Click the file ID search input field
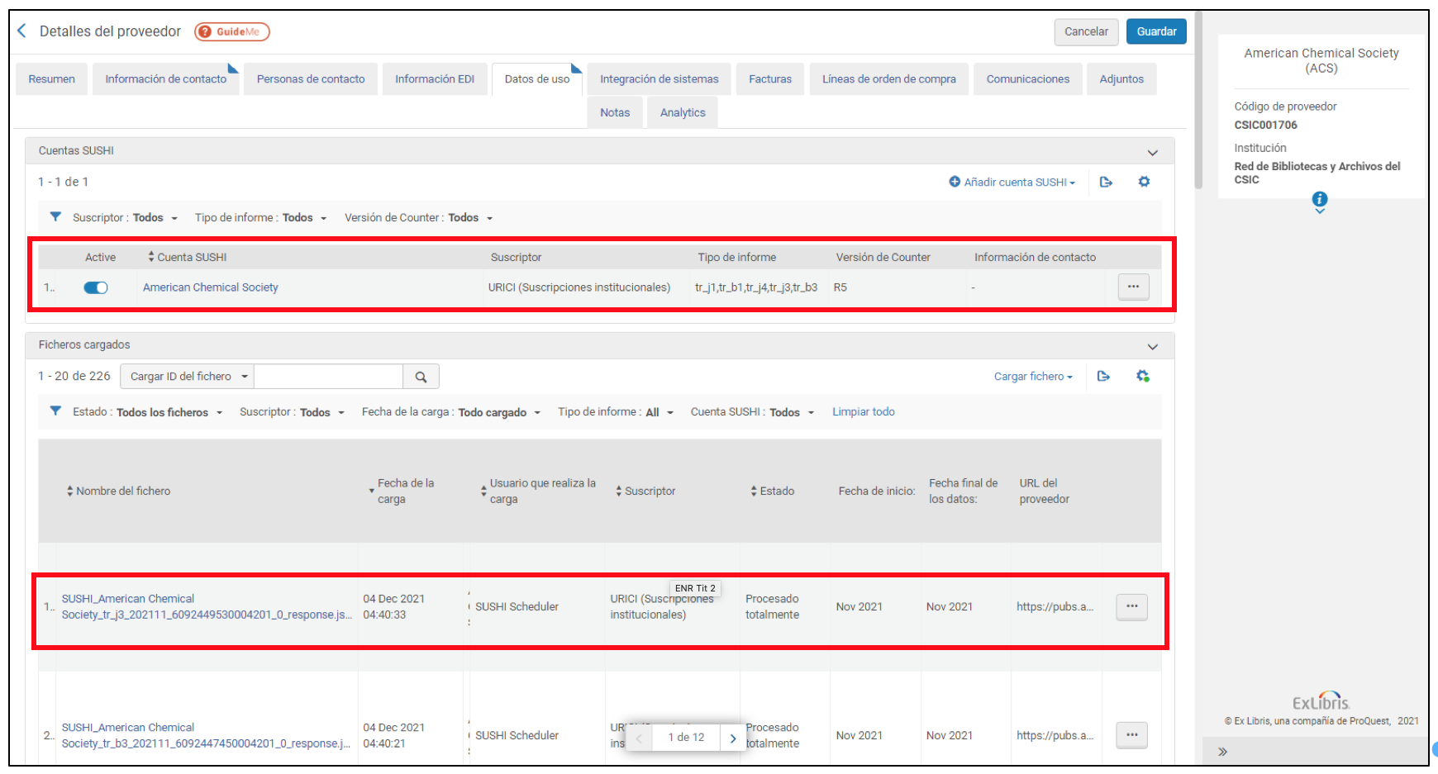This screenshot has width=1438, height=774. click(328, 377)
